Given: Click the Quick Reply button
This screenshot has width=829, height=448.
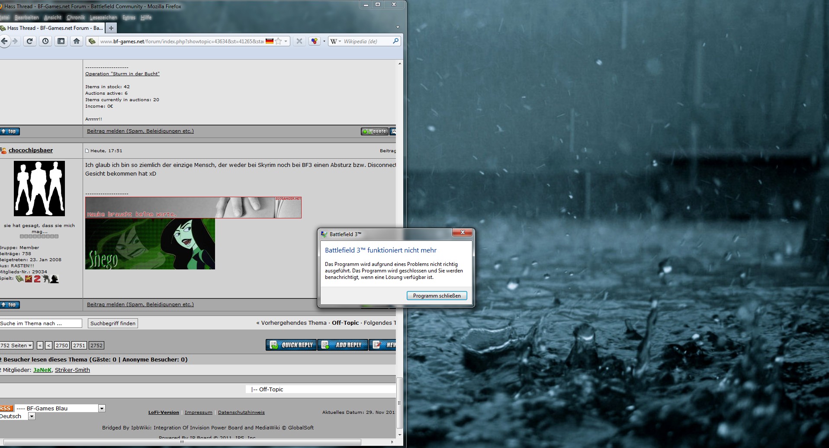Looking at the screenshot, I should pyautogui.click(x=291, y=345).
